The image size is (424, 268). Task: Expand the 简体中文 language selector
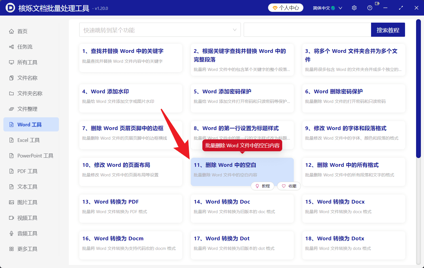327,8
